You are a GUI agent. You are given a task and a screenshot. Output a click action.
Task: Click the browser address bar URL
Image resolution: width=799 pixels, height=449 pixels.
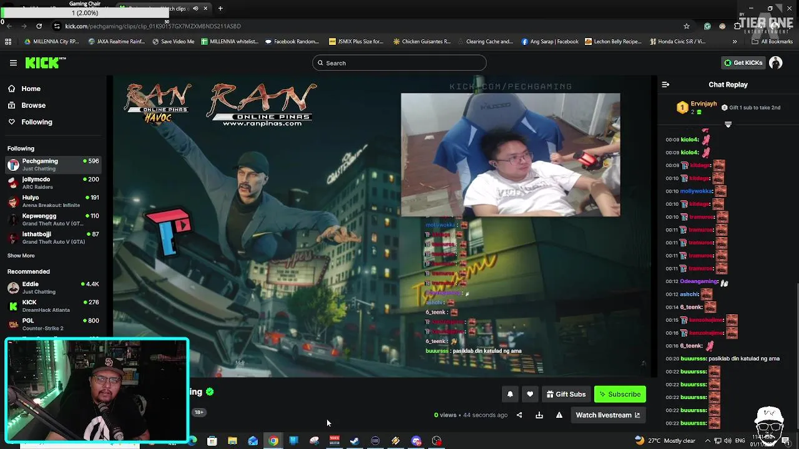point(153,26)
